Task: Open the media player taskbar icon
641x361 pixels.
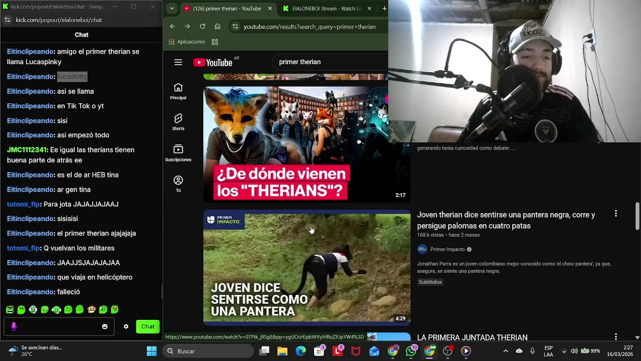Action: pyautogui.click(x=466, y=351)
